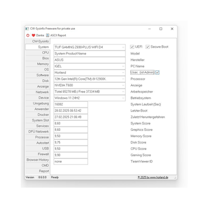Click the Danke toolbar label
Viewport: 209px width, 209px height.
click(x=40, y=35)
